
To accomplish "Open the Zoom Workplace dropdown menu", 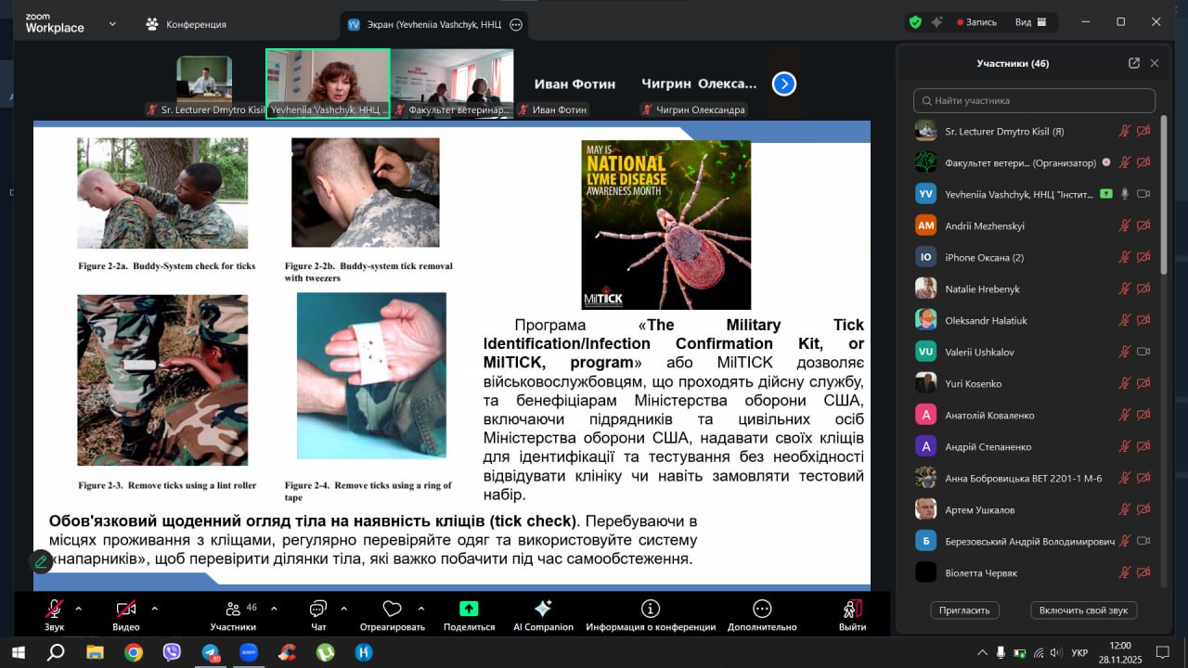I will (x=112, y=22).
